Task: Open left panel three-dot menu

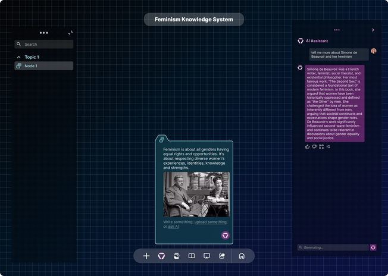Action: pyautogui.click(x=44, y=33)
